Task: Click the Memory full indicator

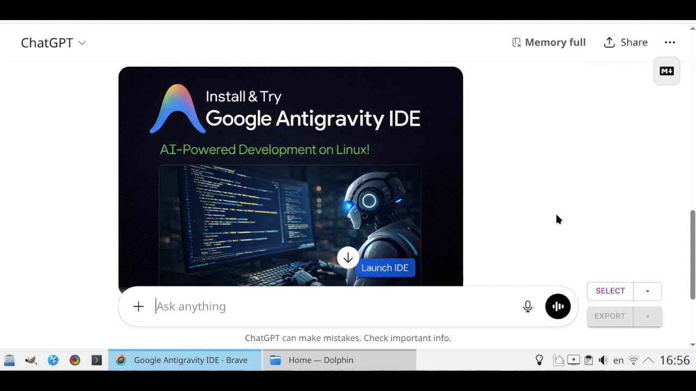Action: pos(549,42)
